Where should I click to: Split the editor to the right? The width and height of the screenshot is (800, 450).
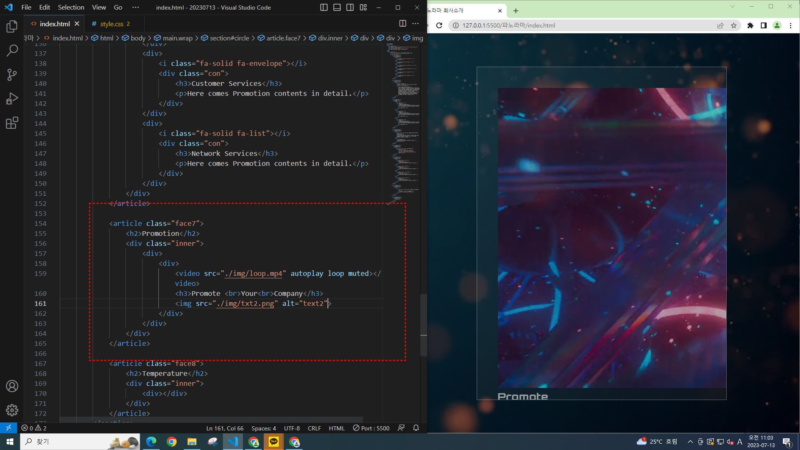(x=402, y=24)
